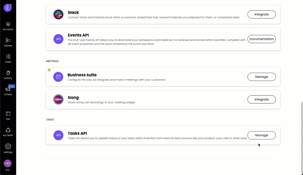Open the Accounts sidebar icon

tap(8, 24)
